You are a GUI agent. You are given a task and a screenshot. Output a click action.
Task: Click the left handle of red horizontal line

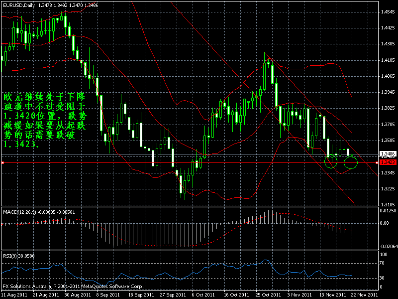[3, 162]
